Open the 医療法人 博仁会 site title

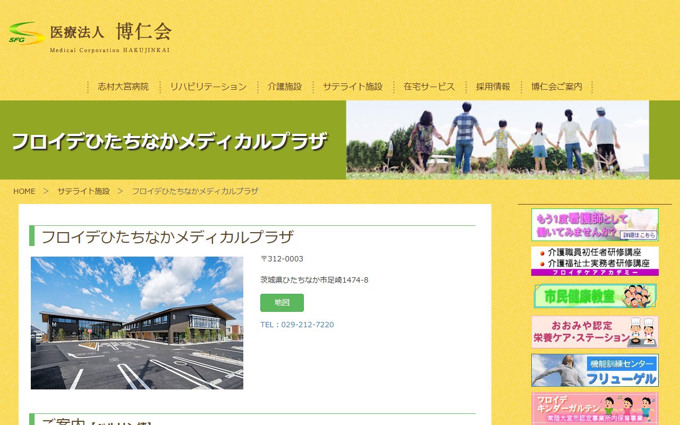click(x=110, y=32)
